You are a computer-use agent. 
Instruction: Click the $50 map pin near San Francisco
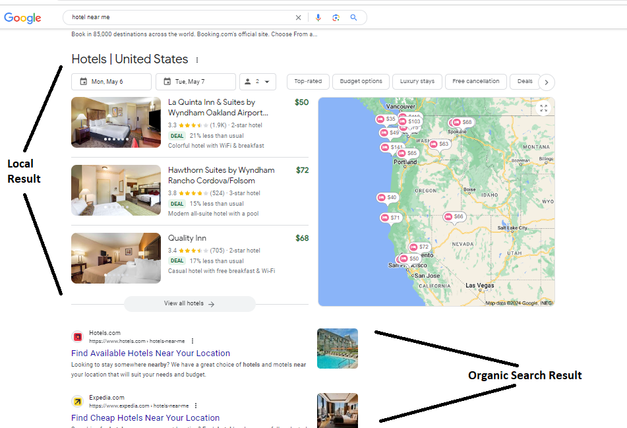(x=409, y=259)
